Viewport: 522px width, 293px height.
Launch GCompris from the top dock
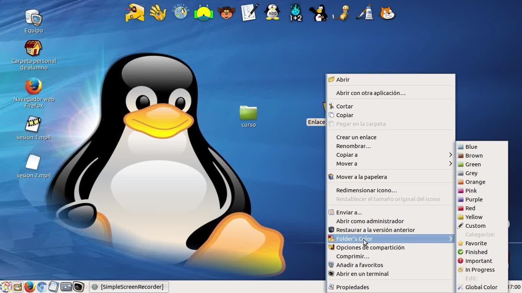(135, 13)
